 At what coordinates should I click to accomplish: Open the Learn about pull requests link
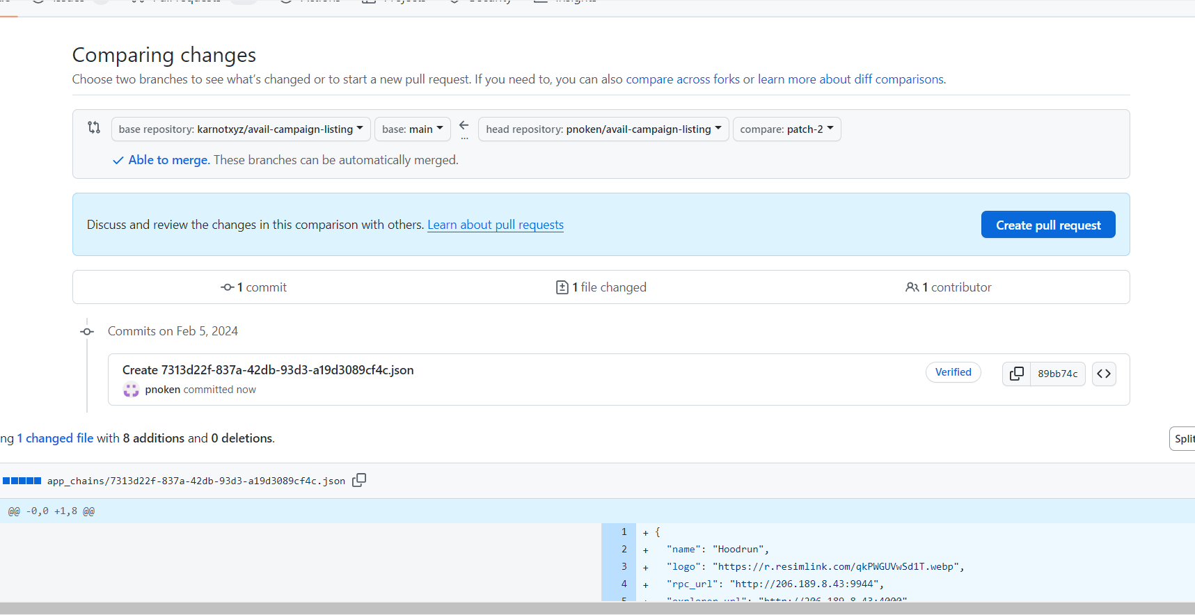tap(496, 225)
